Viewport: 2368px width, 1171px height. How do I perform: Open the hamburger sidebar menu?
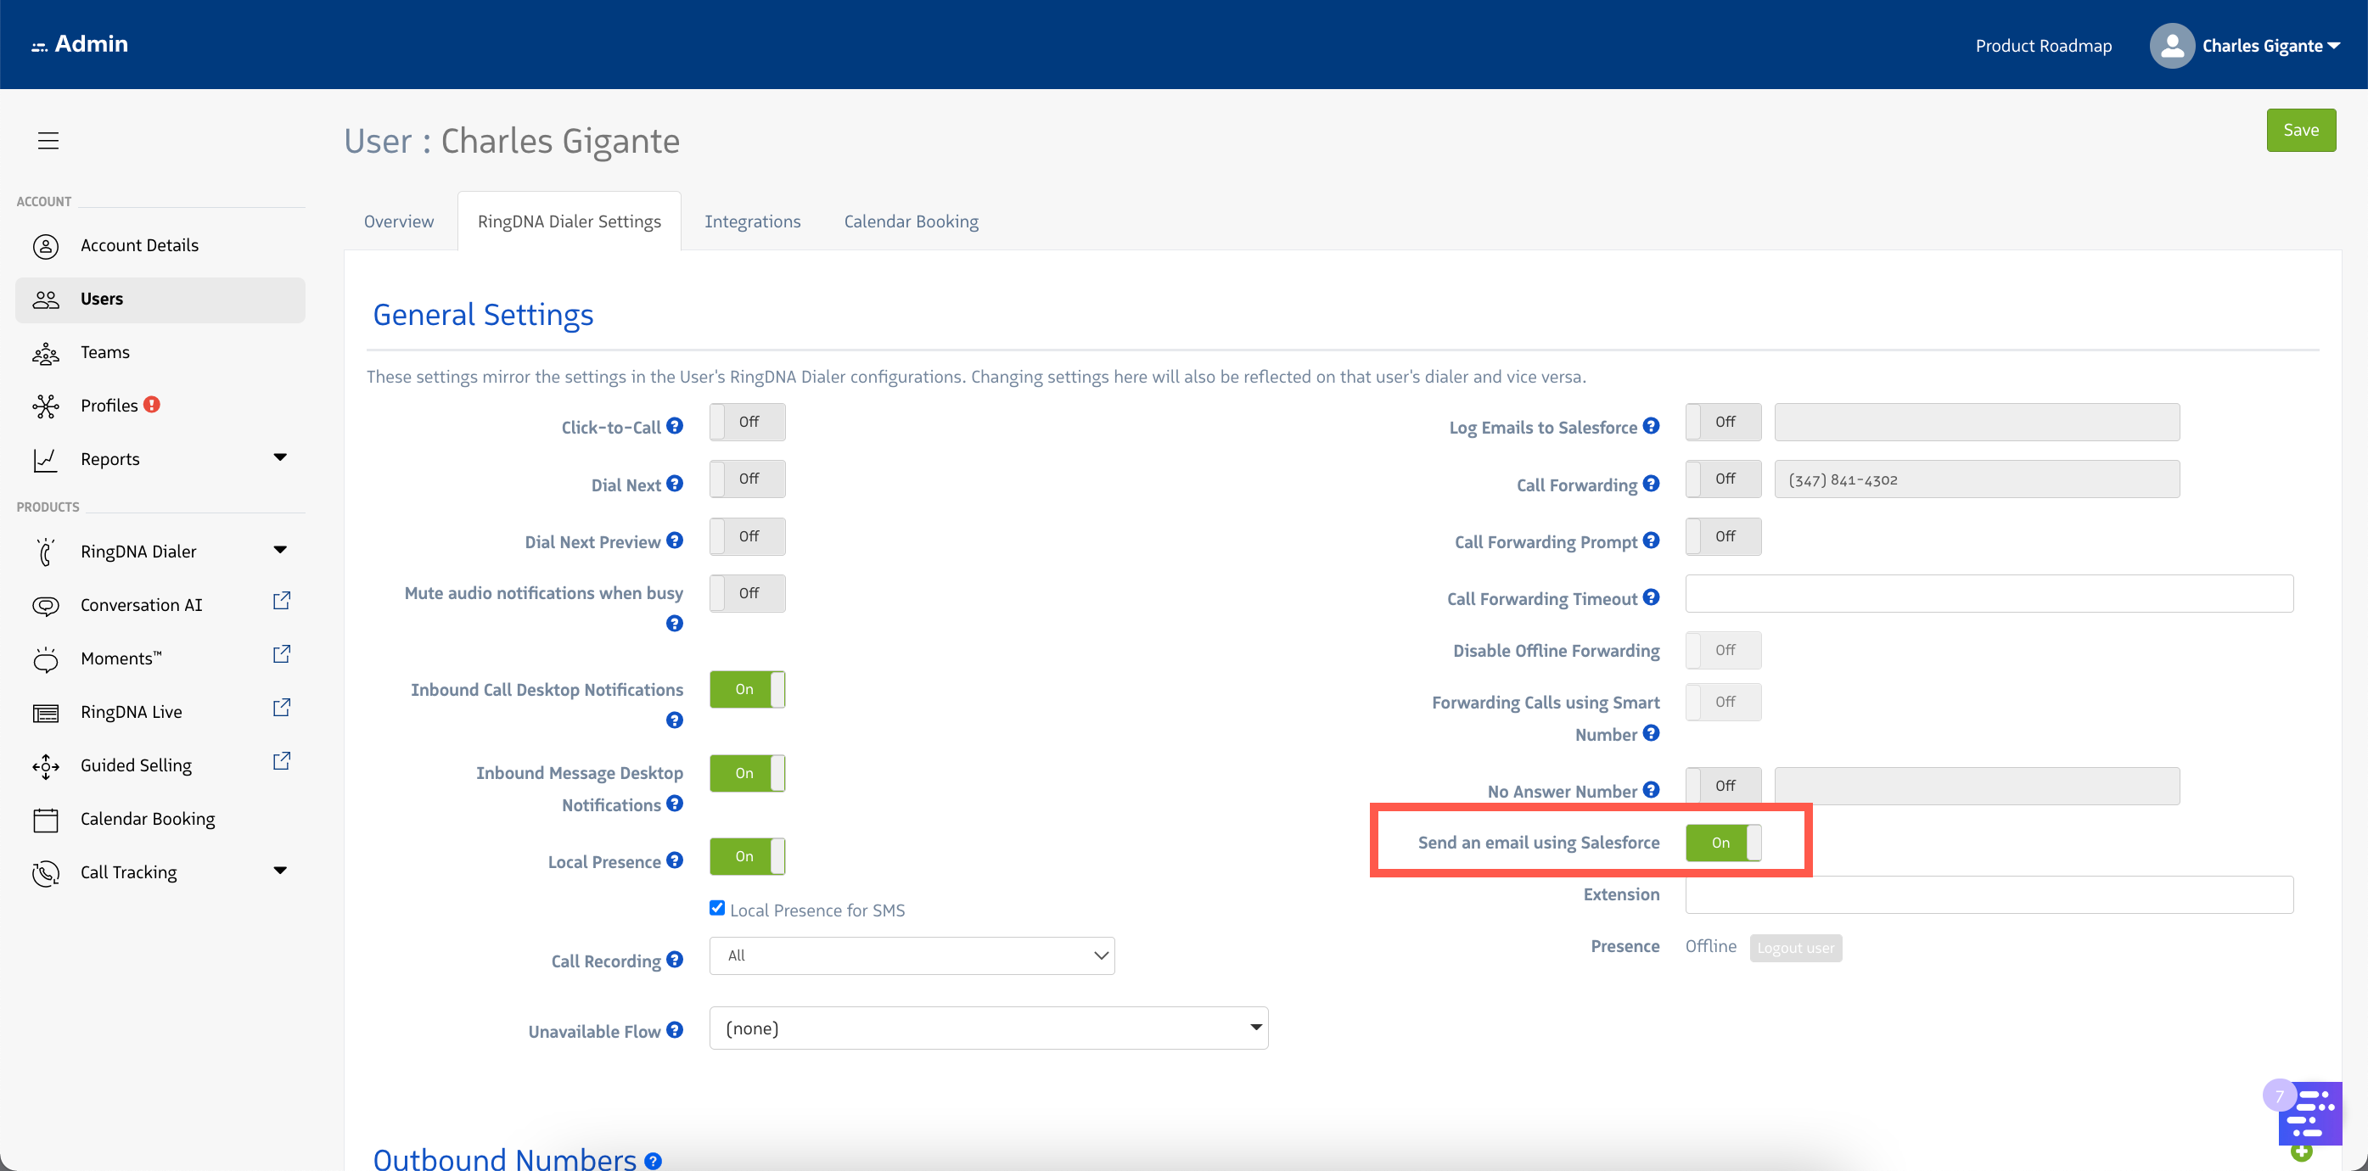coord(48,141)
